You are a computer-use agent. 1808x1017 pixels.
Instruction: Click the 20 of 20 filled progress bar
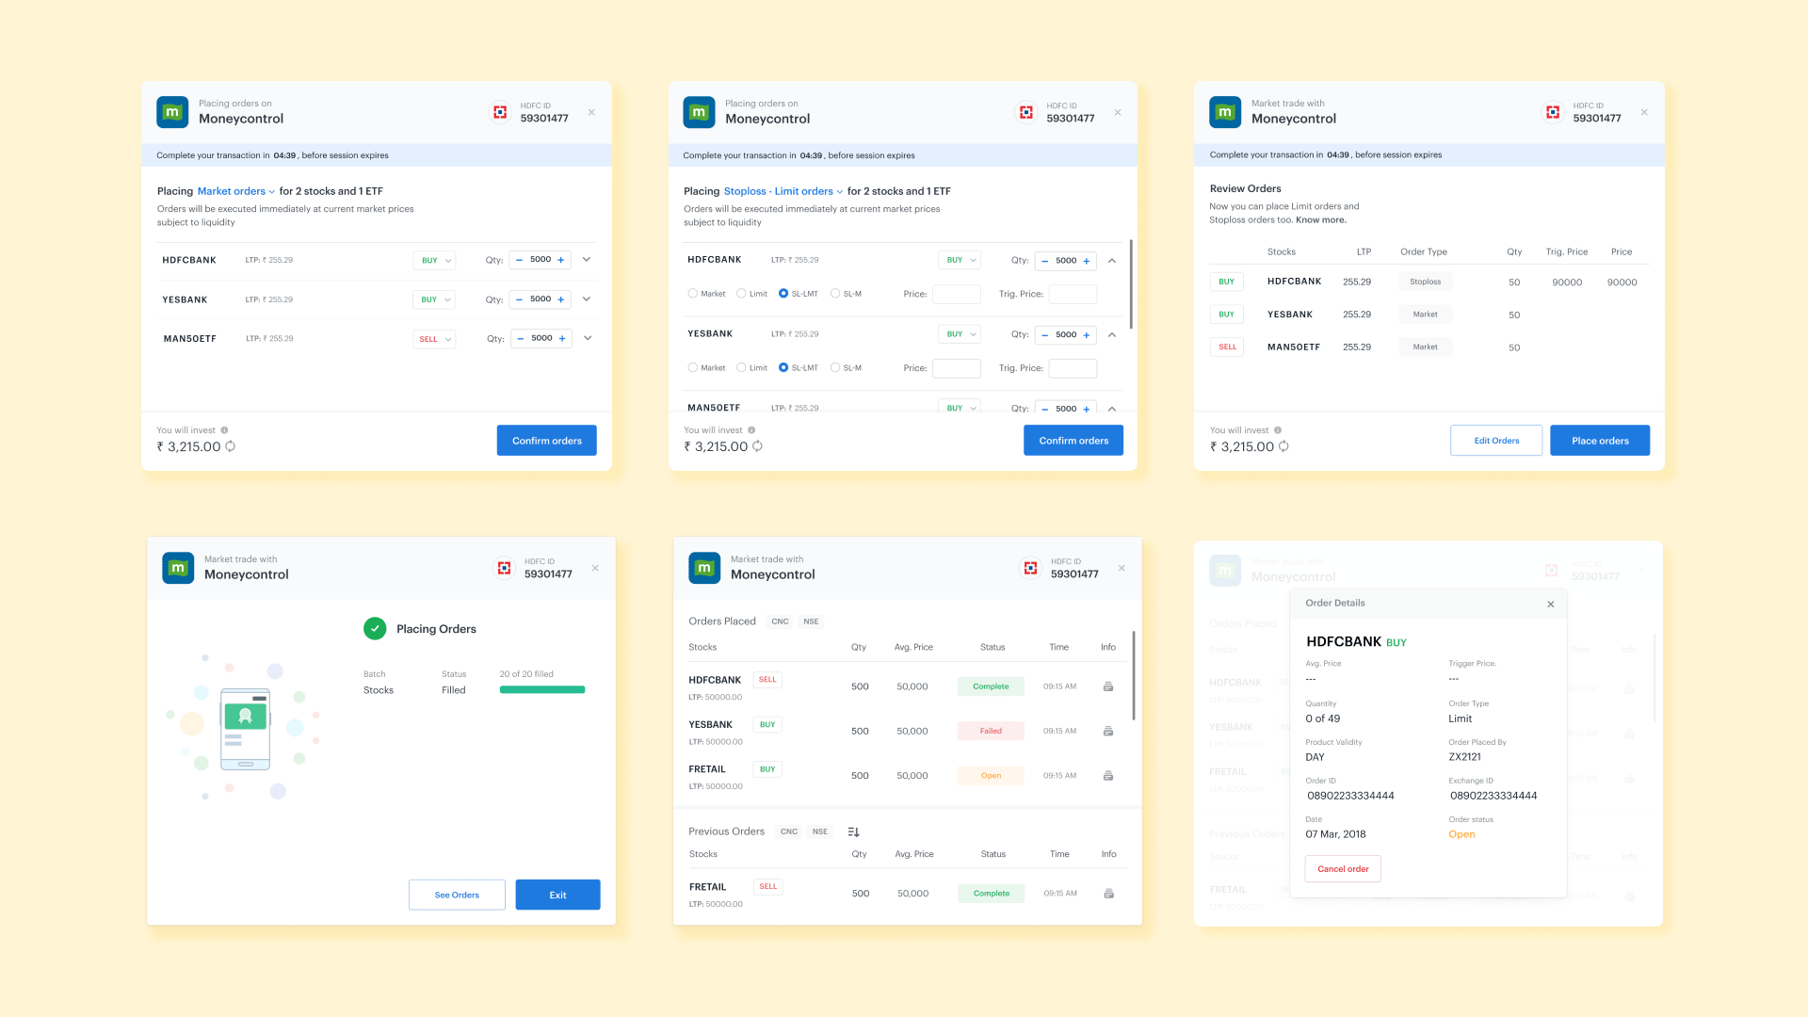coord(542,690)
